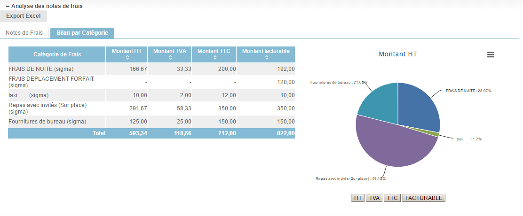Sort by Montant TTC column arrows
This screenshot has height=216, width=523.
pos(214,58)
